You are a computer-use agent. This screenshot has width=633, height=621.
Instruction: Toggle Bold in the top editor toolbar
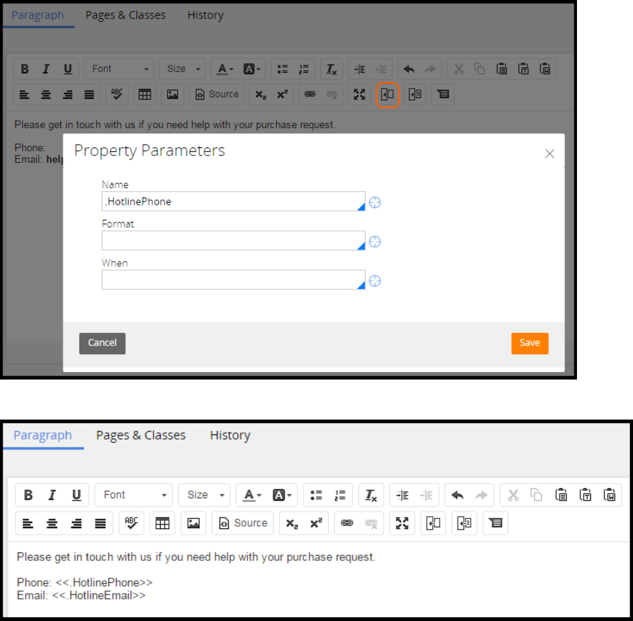pyautogui.click(x=25, y=69)
